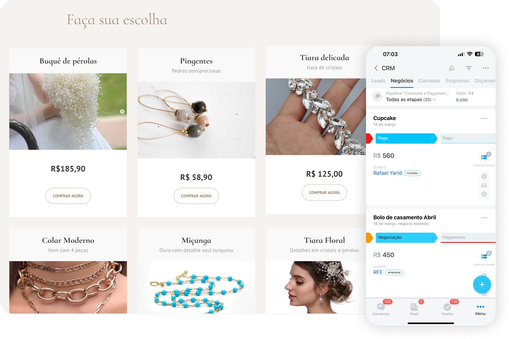This screenshot has width=509, height=339.
Task: Click COMPRAR AGORA under Buquê de pérolas
Action: coord(68,196)
